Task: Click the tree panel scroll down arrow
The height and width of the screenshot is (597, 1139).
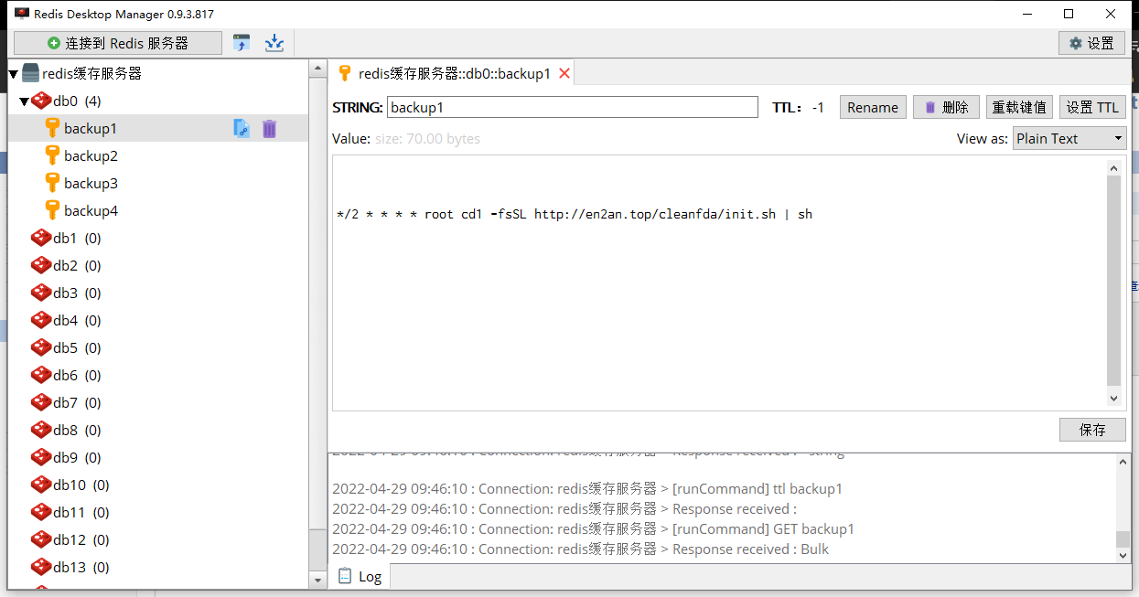Action: 318,581
